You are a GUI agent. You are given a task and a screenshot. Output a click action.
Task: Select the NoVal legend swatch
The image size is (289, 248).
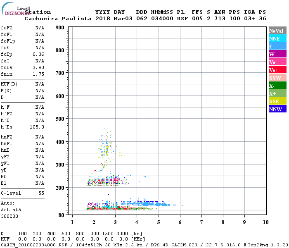pyautogui.click(x=277, y=31)
